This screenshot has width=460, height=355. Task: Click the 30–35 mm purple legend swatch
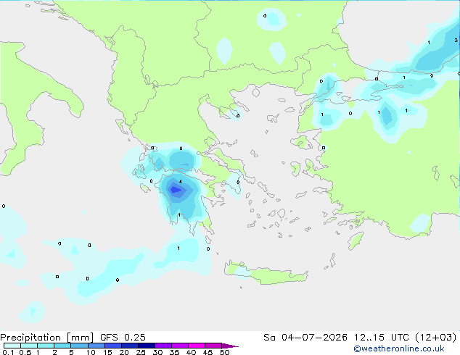[x=163, y=346]
